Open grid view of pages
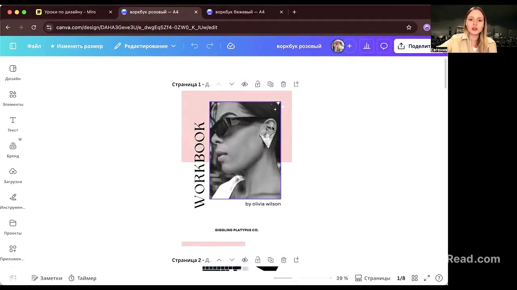Screen dimensions: 517x290 [x=414, y=278]
